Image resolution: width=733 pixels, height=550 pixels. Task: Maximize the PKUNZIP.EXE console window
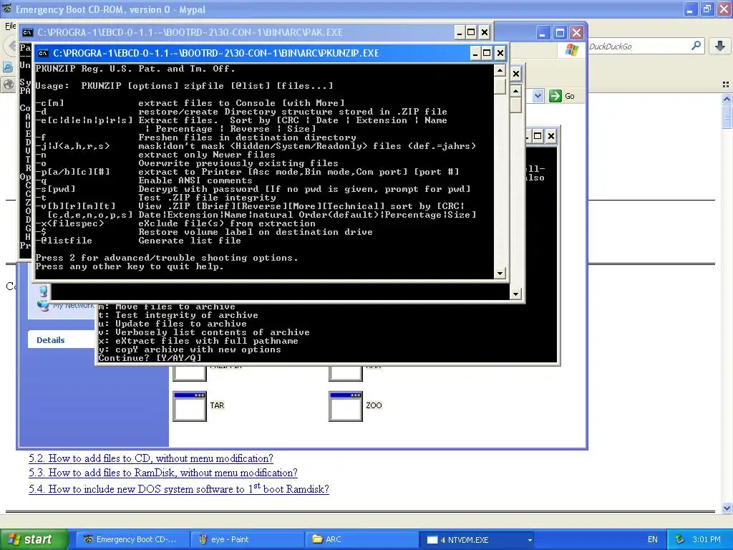(487, 53)
